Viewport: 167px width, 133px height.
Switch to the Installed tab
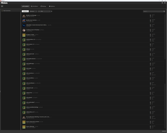(x=26, y=6)
